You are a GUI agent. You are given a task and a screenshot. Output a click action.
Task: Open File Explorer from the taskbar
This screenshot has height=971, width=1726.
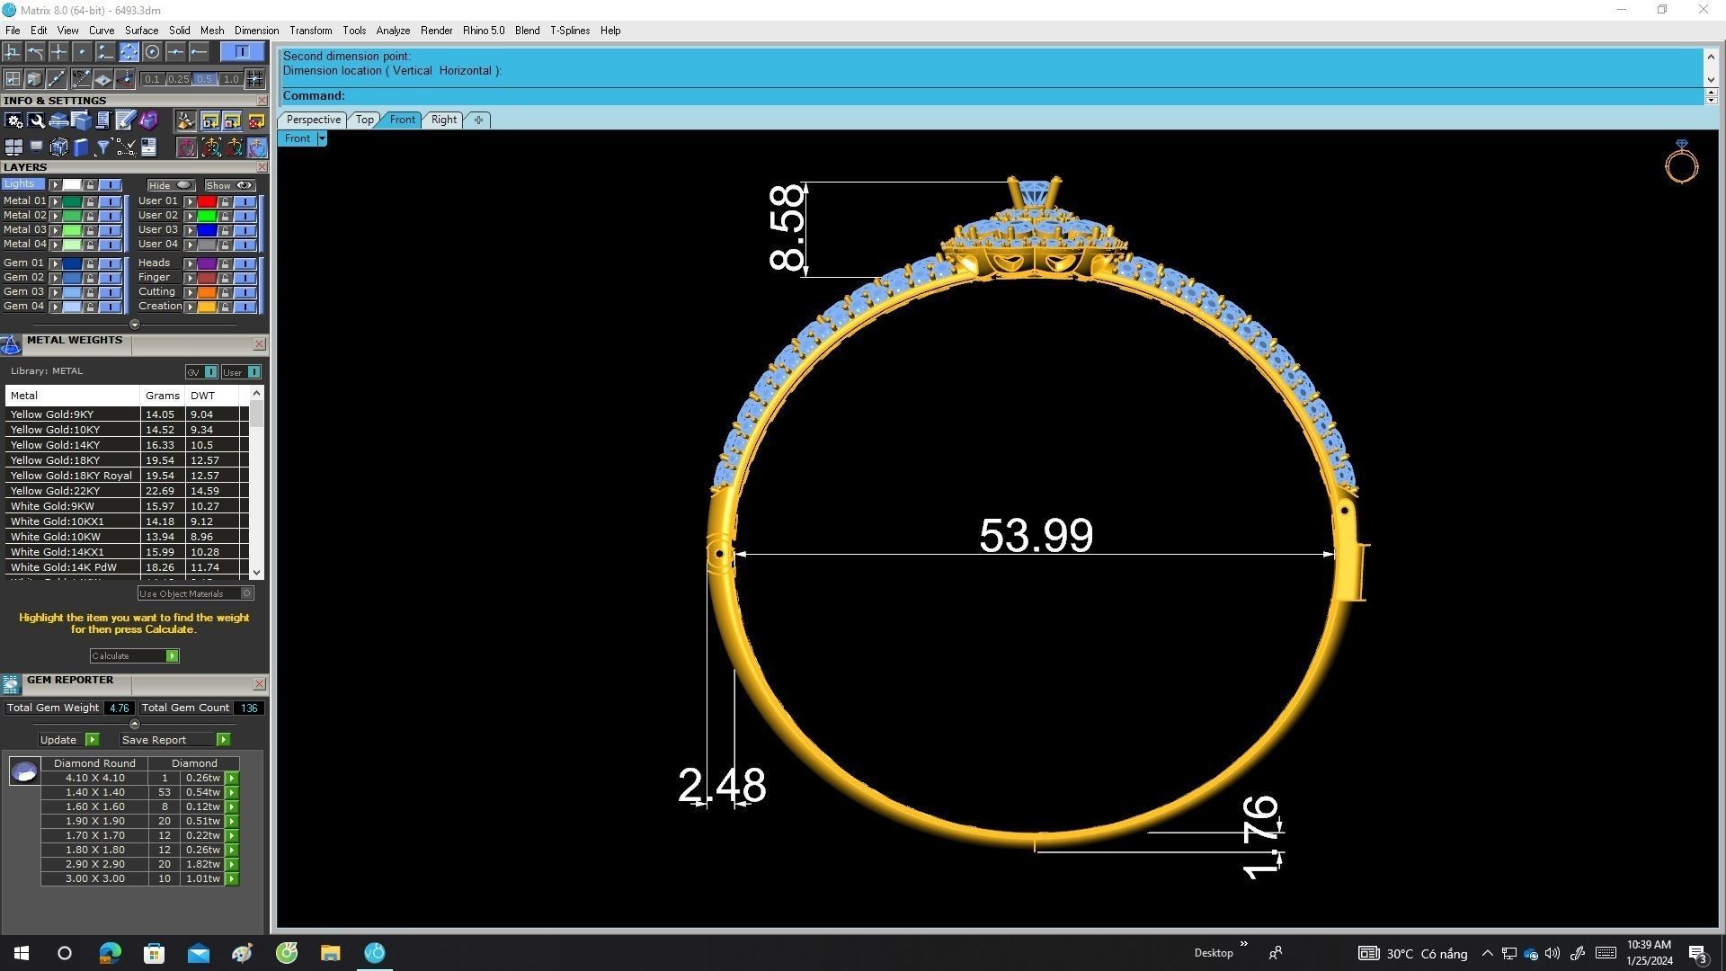click(330, 953)
